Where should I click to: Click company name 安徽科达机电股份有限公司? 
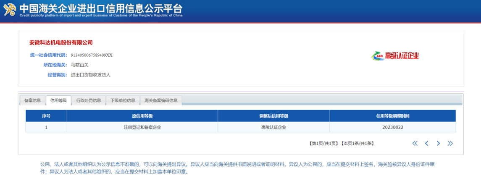tap(61, 42)
